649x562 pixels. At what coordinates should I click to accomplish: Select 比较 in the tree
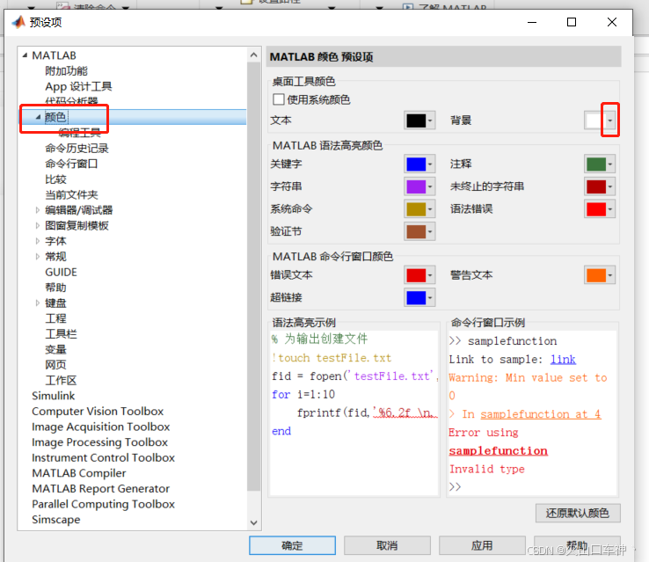click(x=55, y=179)
